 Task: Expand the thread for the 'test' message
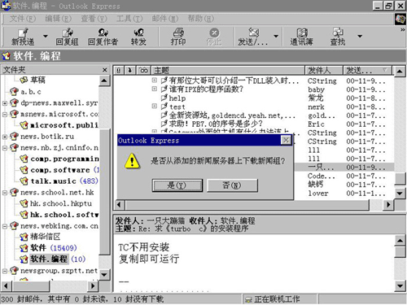(154, 107)
